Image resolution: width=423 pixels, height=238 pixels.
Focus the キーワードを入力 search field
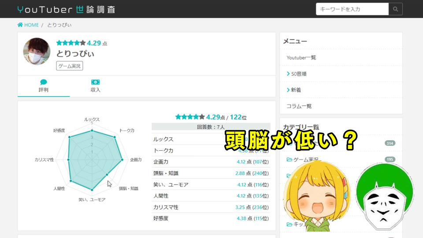coord(352,9)
